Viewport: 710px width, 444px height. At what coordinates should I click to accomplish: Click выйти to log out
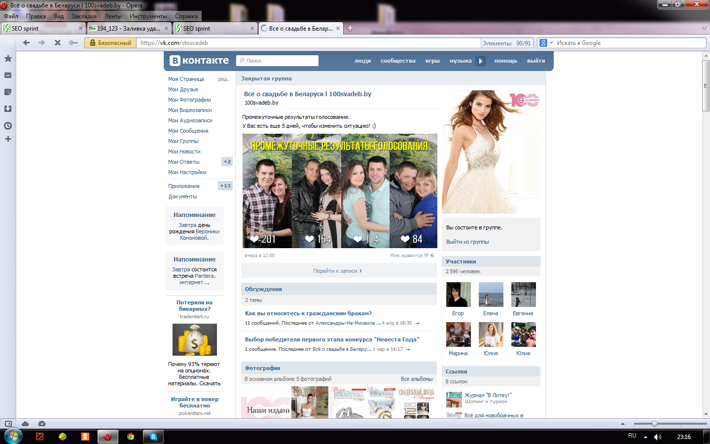tap(536, 61)
